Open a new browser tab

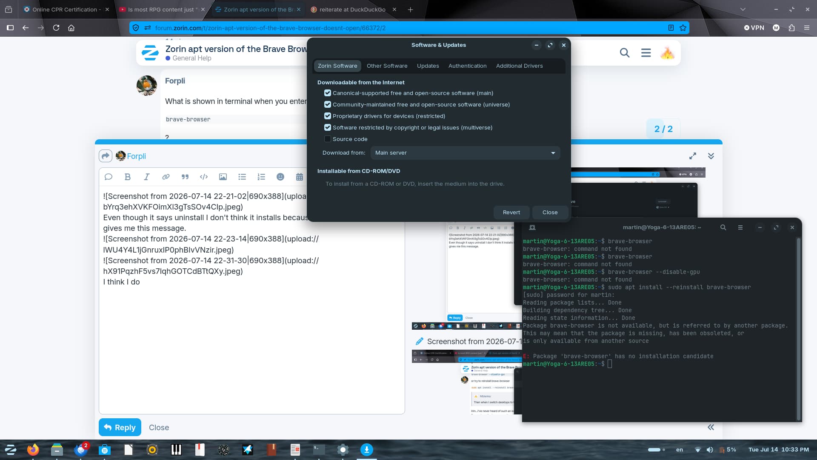coord(410,9)
